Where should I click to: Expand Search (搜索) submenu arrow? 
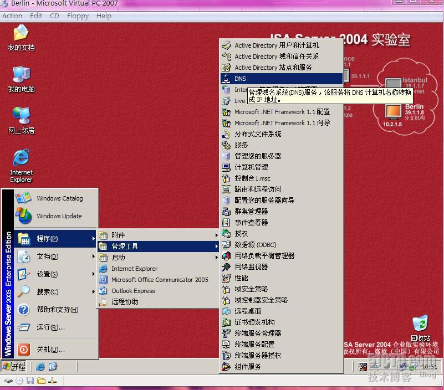click(x=94, y=291)
